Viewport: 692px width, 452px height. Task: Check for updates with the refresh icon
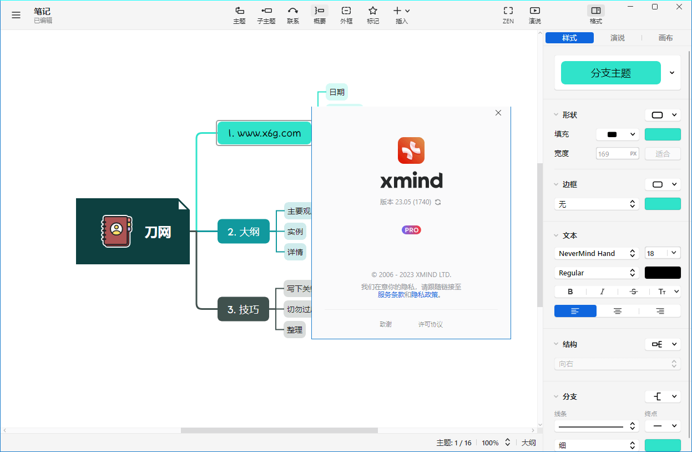438,202
